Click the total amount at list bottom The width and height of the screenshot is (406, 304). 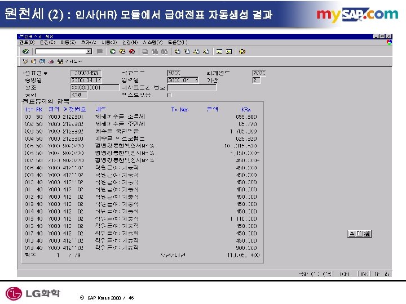pyautogui.click(x=244, y=256)
